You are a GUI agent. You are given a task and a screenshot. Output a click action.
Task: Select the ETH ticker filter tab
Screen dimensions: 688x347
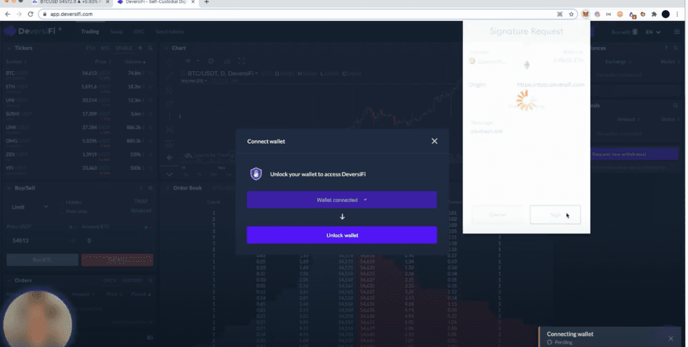[x=90, y=48]
